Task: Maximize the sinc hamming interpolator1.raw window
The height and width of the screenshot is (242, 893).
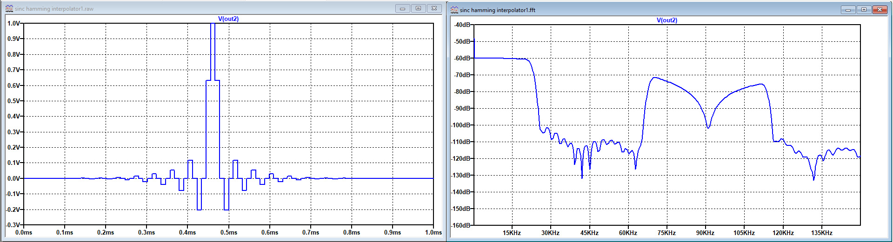Action: (x=418, y=8)
